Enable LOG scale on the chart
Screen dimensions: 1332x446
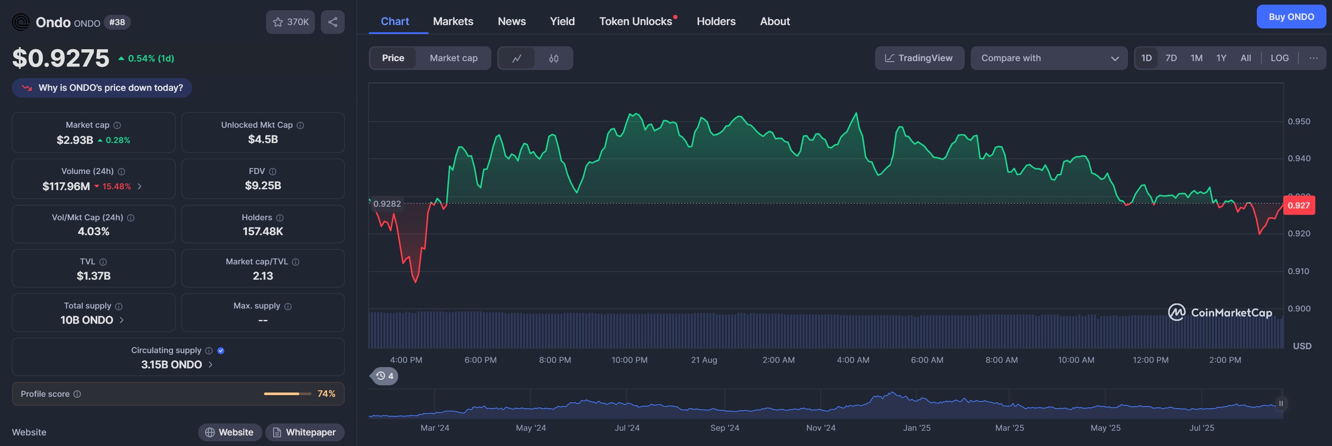[x=1279, y=58]
